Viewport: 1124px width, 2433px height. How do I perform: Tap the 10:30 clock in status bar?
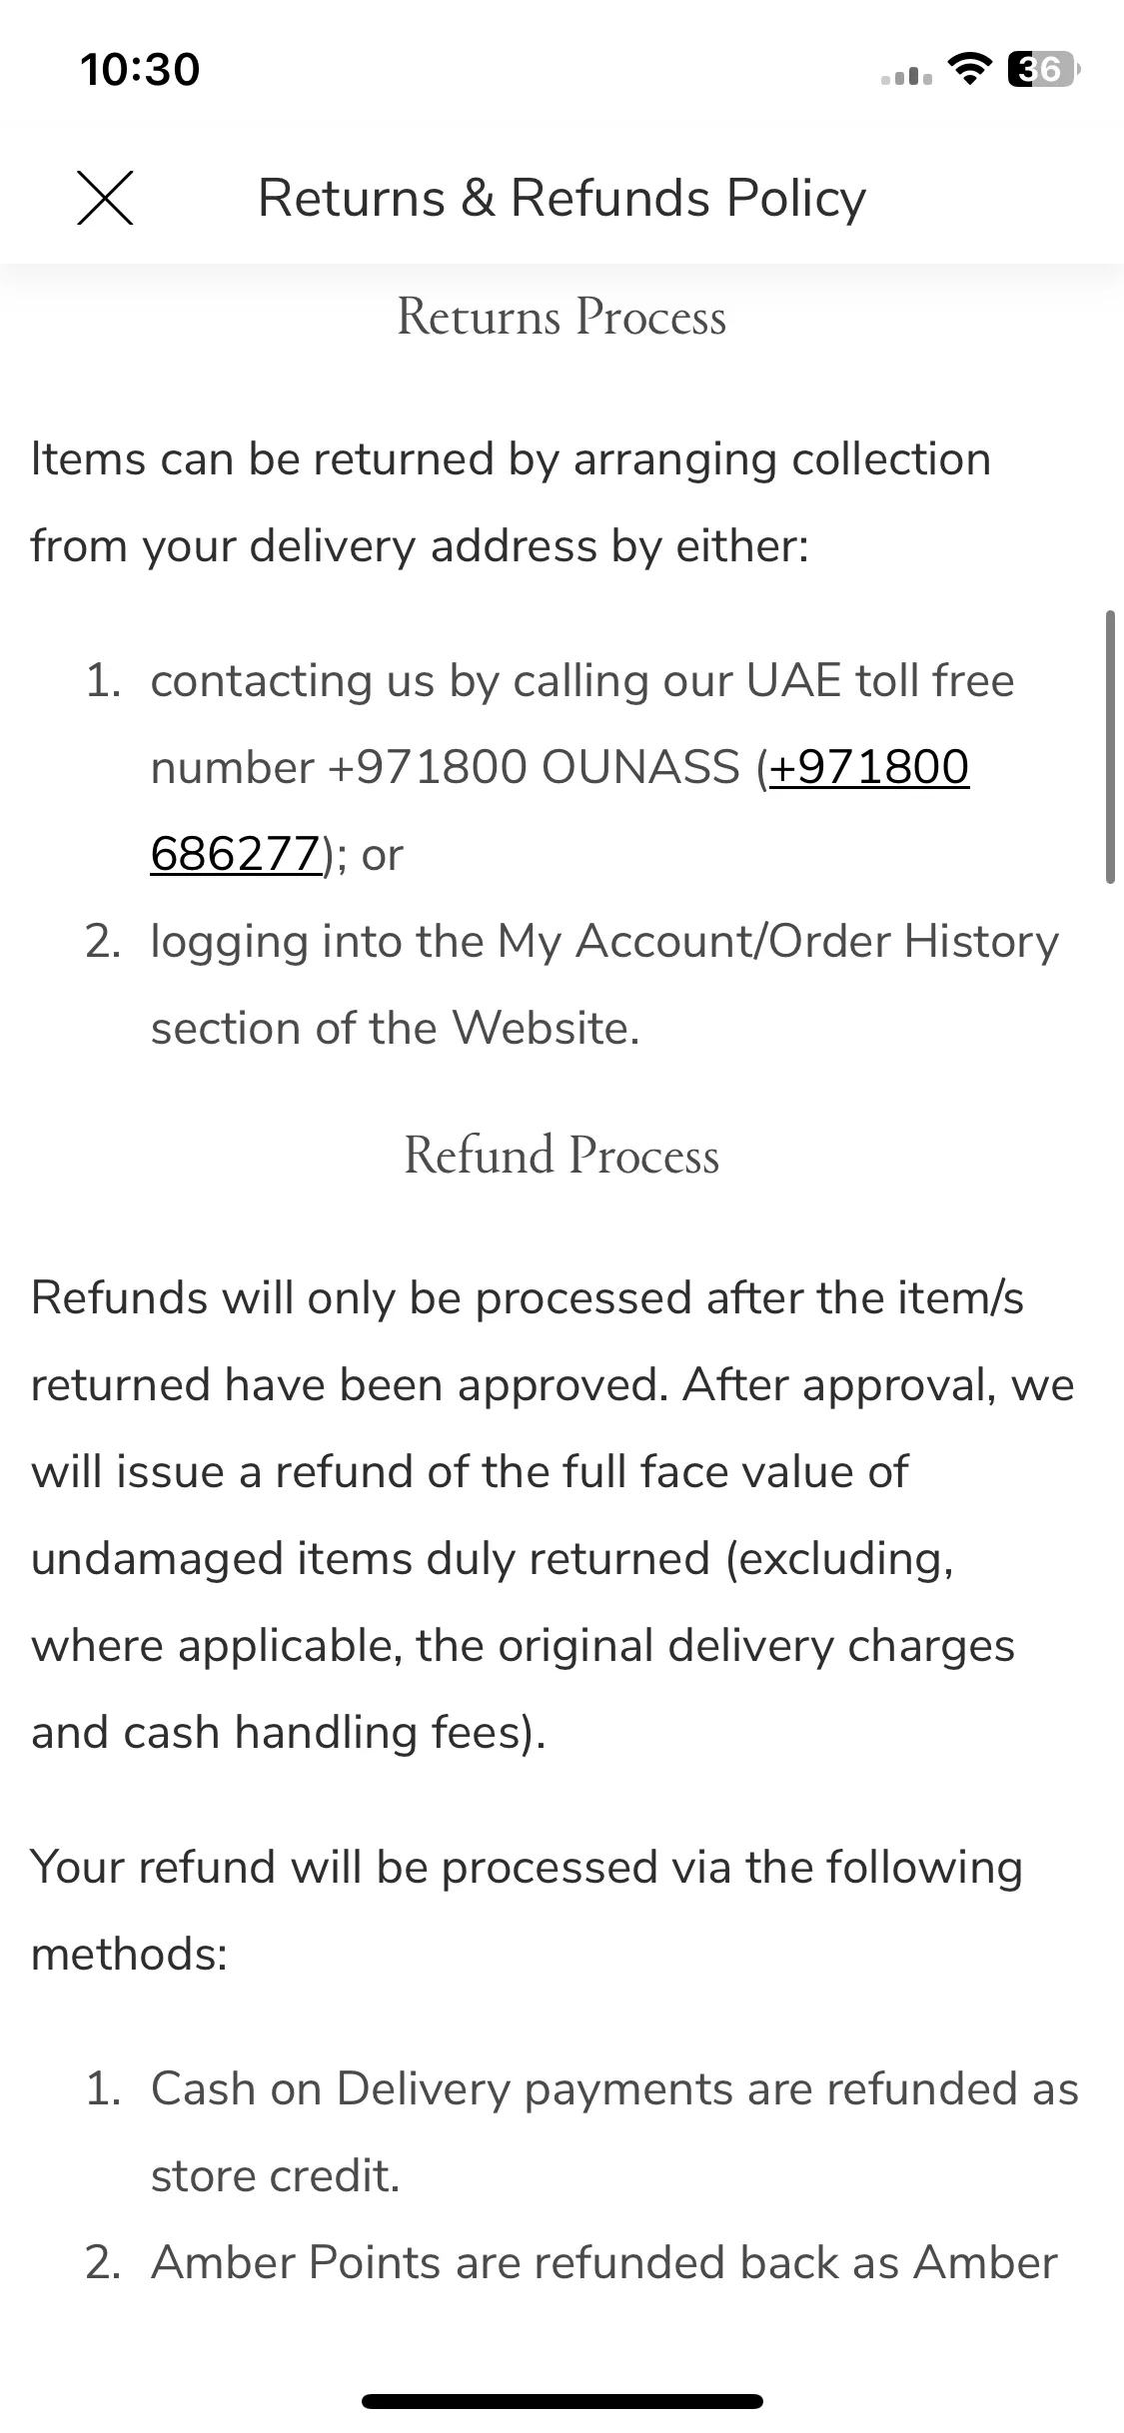140,69
